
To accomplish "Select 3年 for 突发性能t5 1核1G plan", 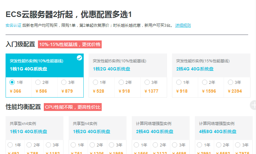I will point(64,82).
